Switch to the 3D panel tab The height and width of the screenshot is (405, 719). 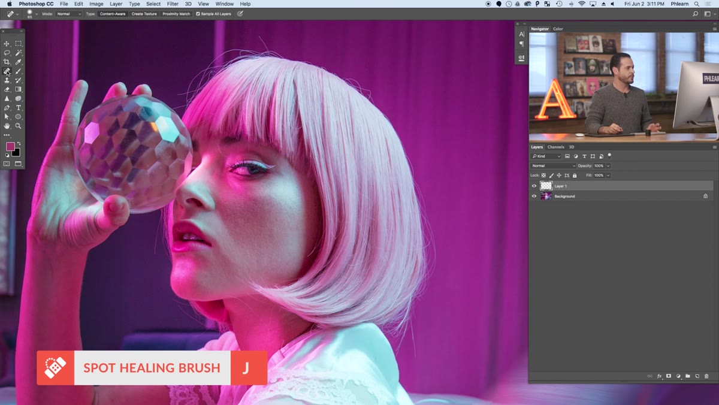[572, 147]
